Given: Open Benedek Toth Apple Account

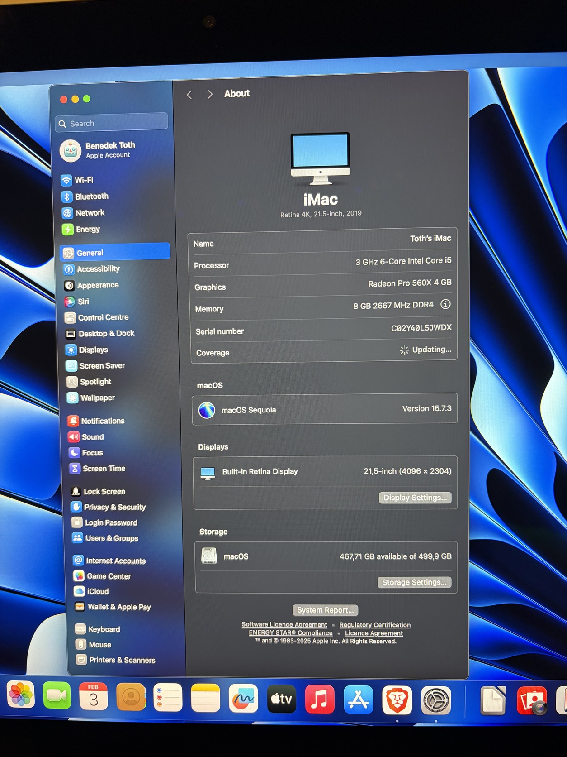Looking at the screenshot, I should coord(98,150).
